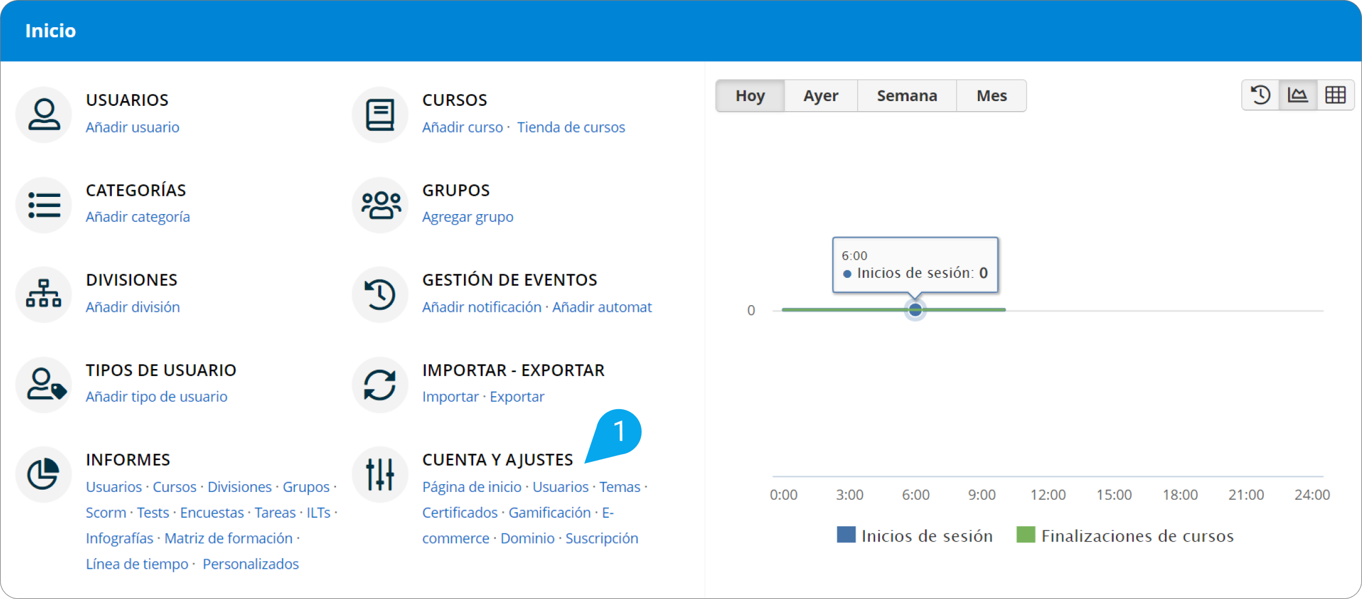Click the 6:00 data point on chart
Screen dimensions: 1362x599
tap(915, 310)
